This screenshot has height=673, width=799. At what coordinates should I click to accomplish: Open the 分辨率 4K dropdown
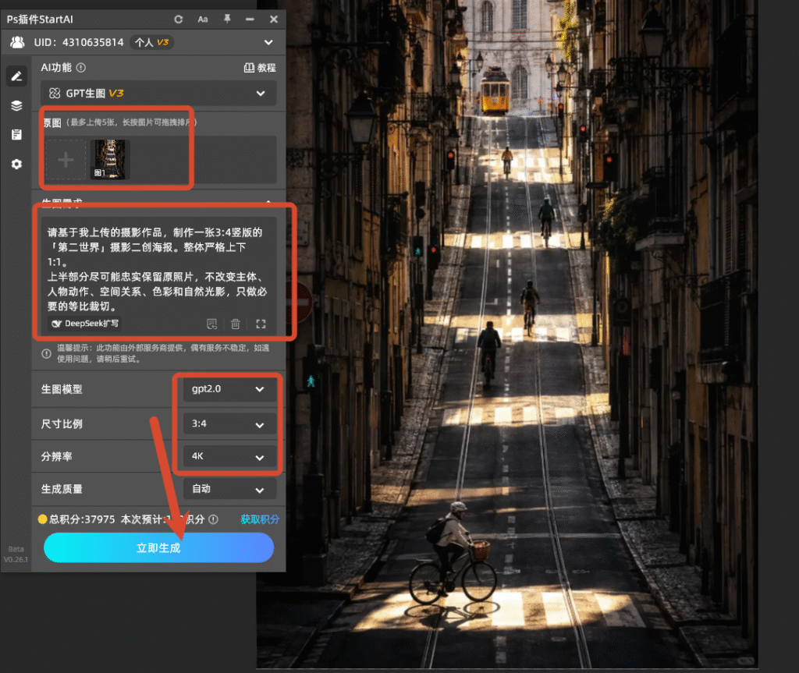click(x=230, y=456)
